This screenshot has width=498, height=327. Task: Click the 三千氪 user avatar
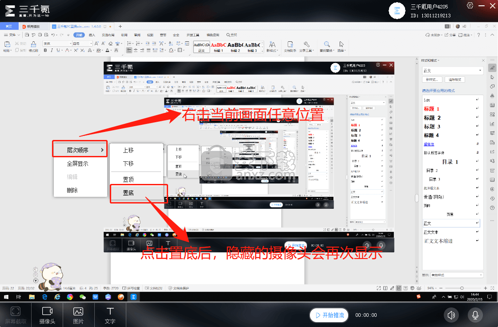(397, 11)
